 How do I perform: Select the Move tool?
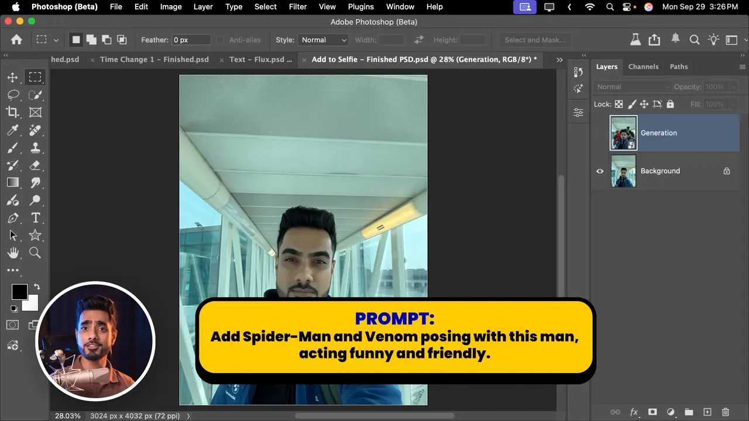point(12,77)
